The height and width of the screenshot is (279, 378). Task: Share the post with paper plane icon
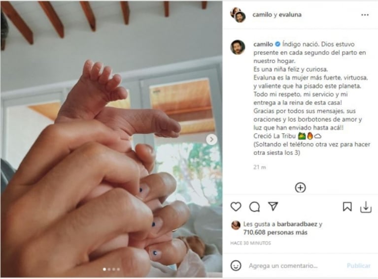[273, 206]
